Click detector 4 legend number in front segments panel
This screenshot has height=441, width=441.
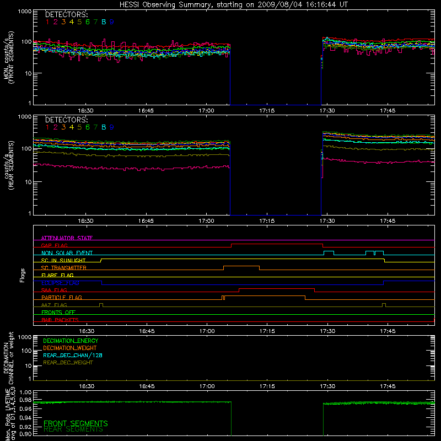tap(72, 22)
